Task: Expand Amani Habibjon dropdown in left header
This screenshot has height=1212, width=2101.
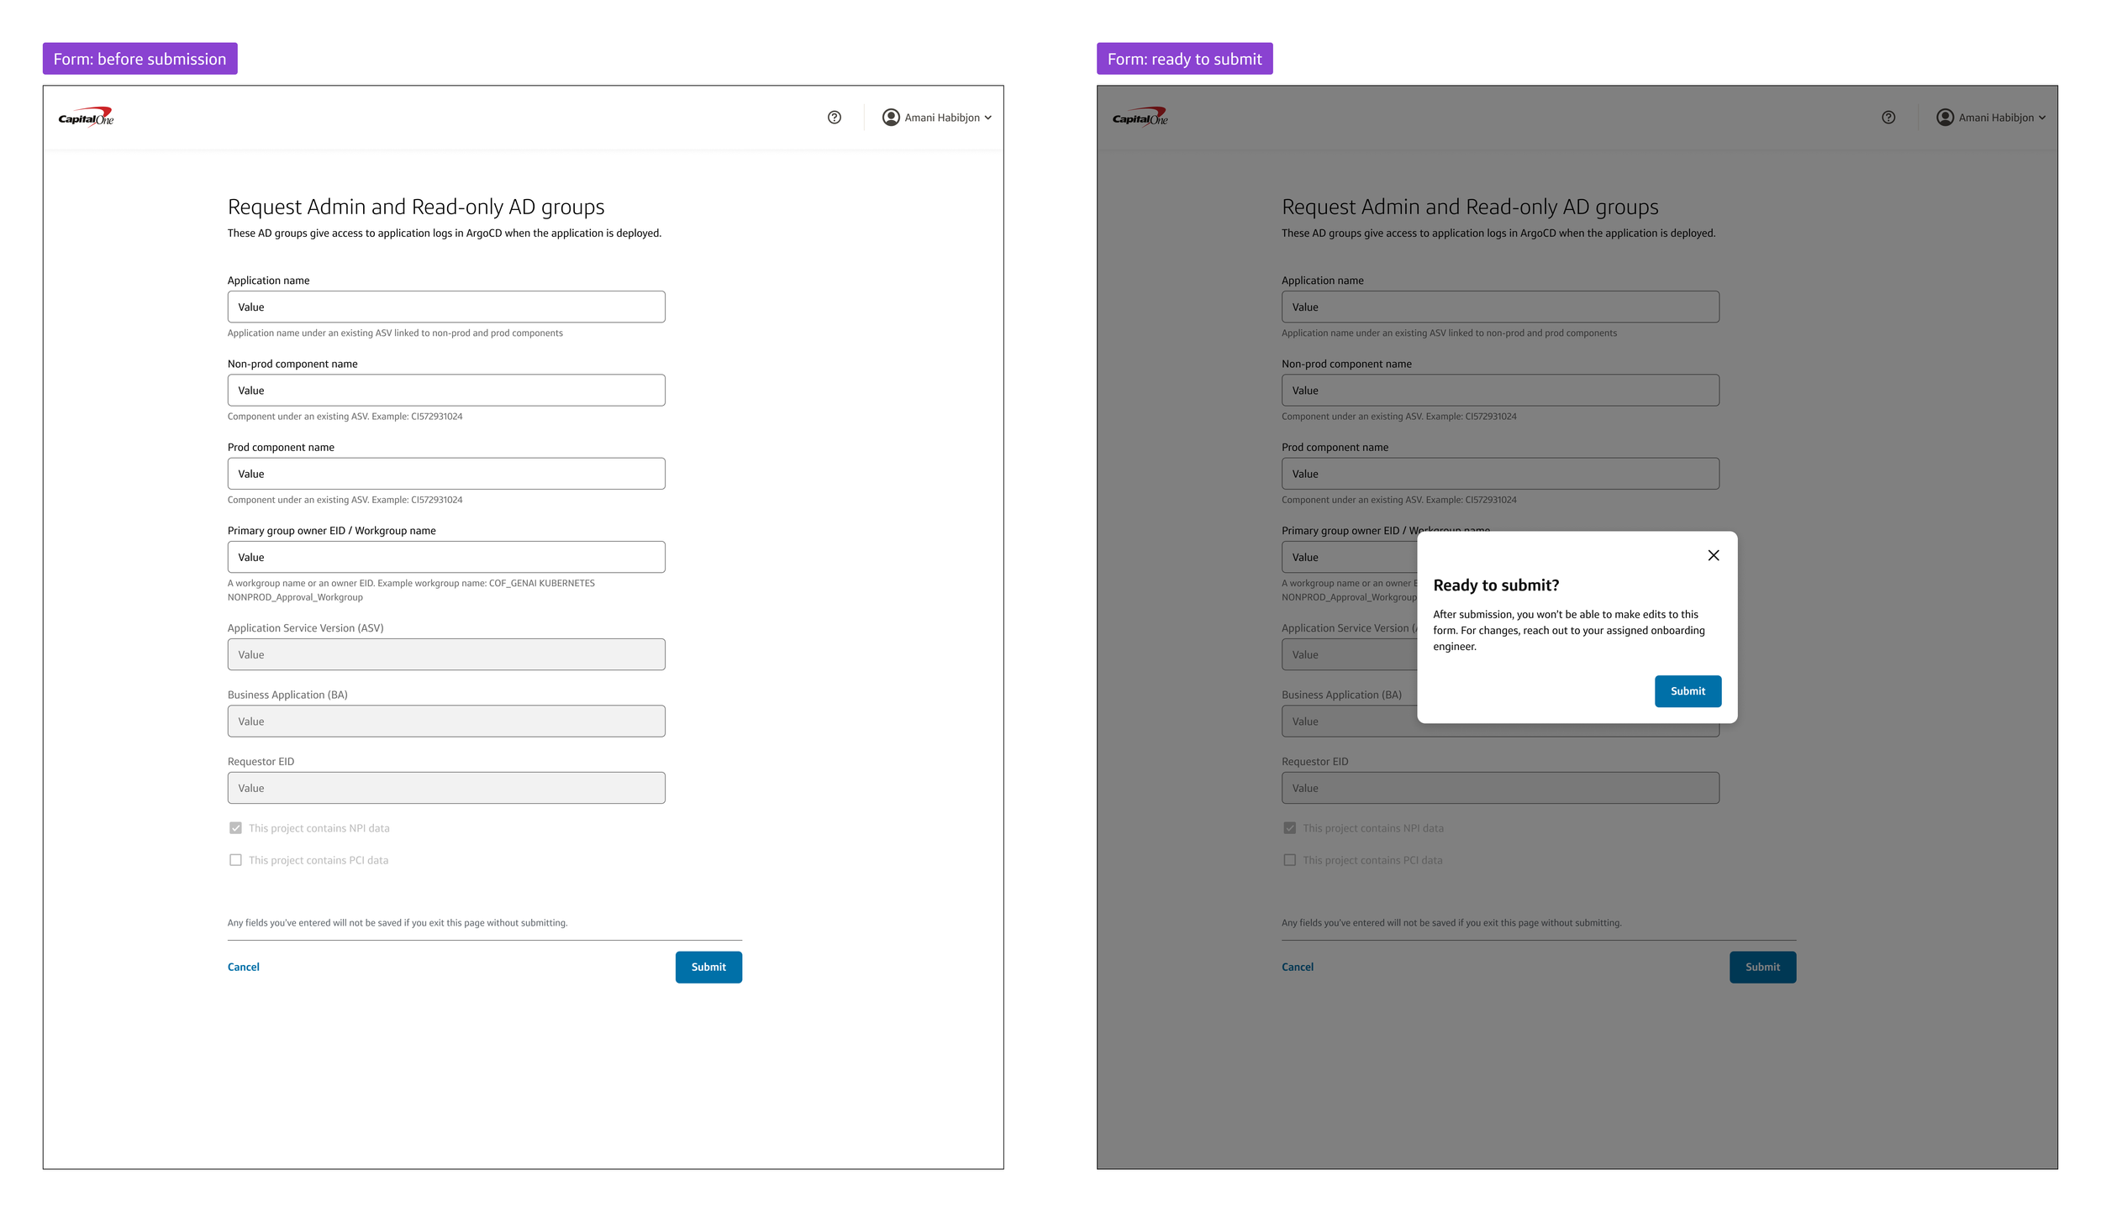Action: tap(987, 118)
